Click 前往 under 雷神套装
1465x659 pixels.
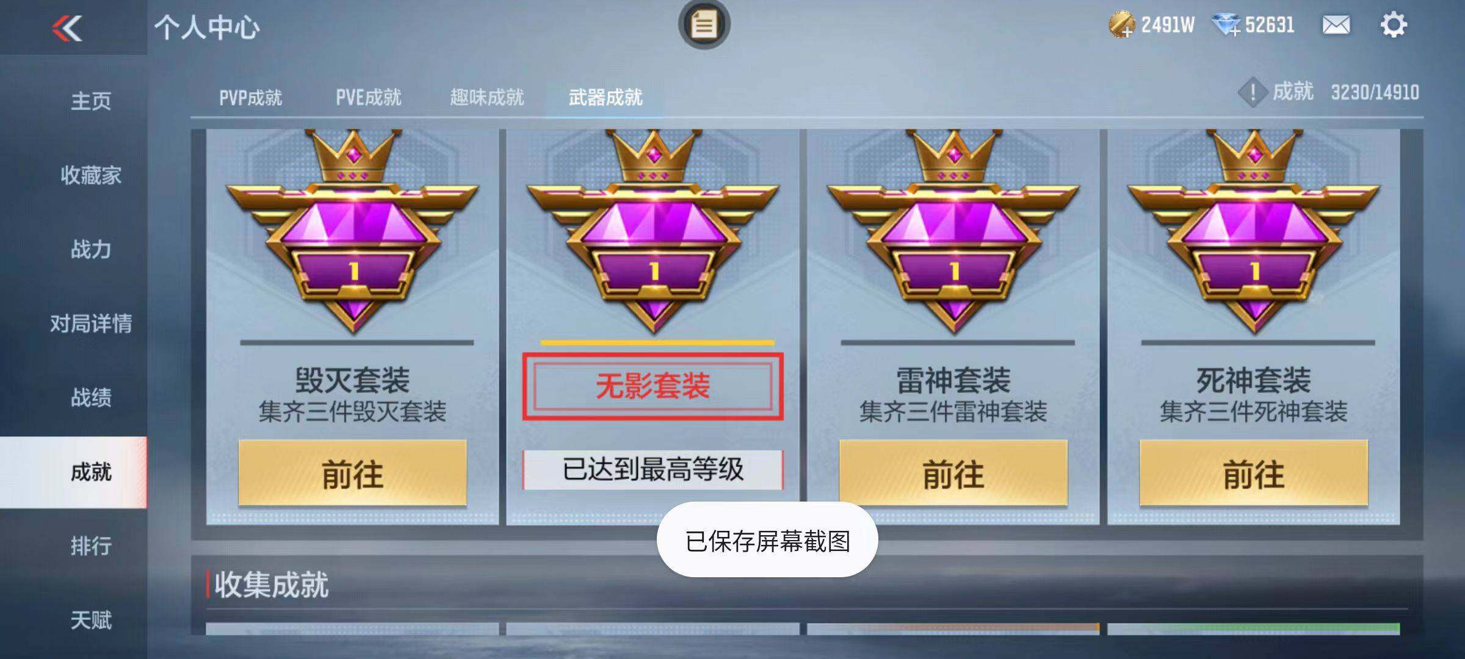tap(953, 474)
